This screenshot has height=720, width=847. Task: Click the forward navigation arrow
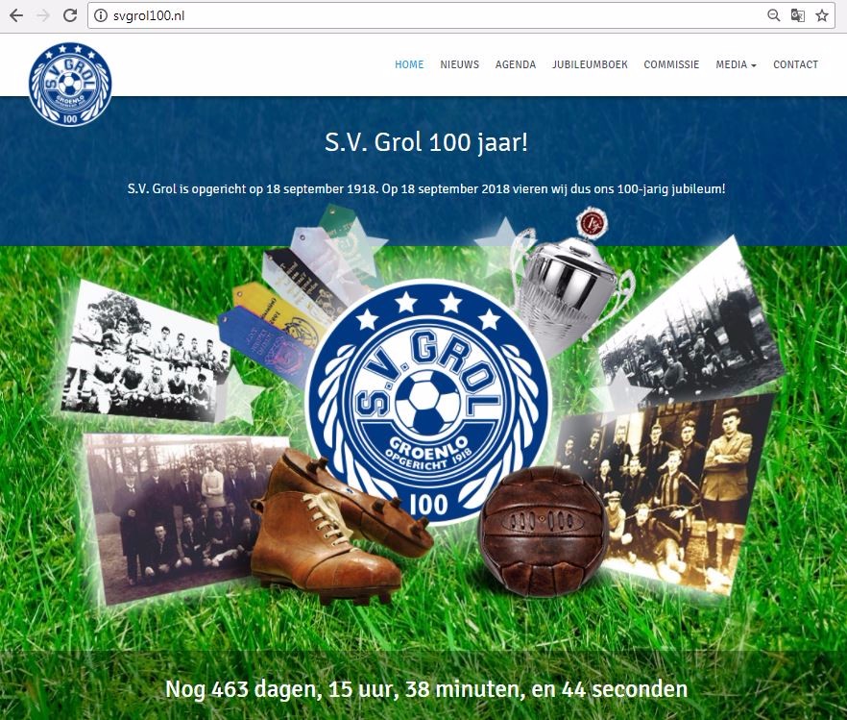(40, 15)
